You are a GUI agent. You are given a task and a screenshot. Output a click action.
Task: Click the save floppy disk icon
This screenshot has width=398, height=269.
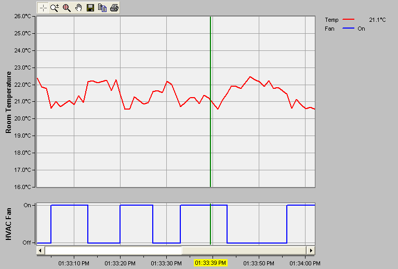(90, 8)
